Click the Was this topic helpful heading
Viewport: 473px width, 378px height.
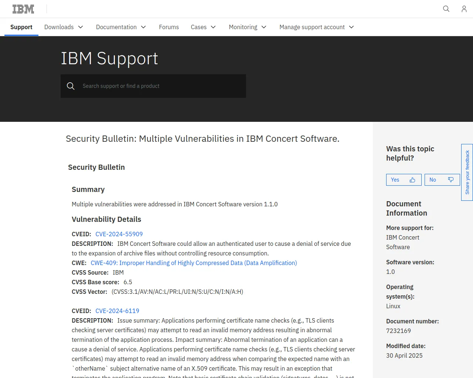[410, 153]
